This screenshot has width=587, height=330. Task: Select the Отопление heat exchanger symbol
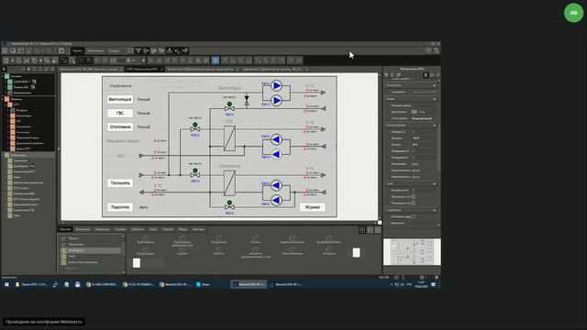[x=229, y=183]
